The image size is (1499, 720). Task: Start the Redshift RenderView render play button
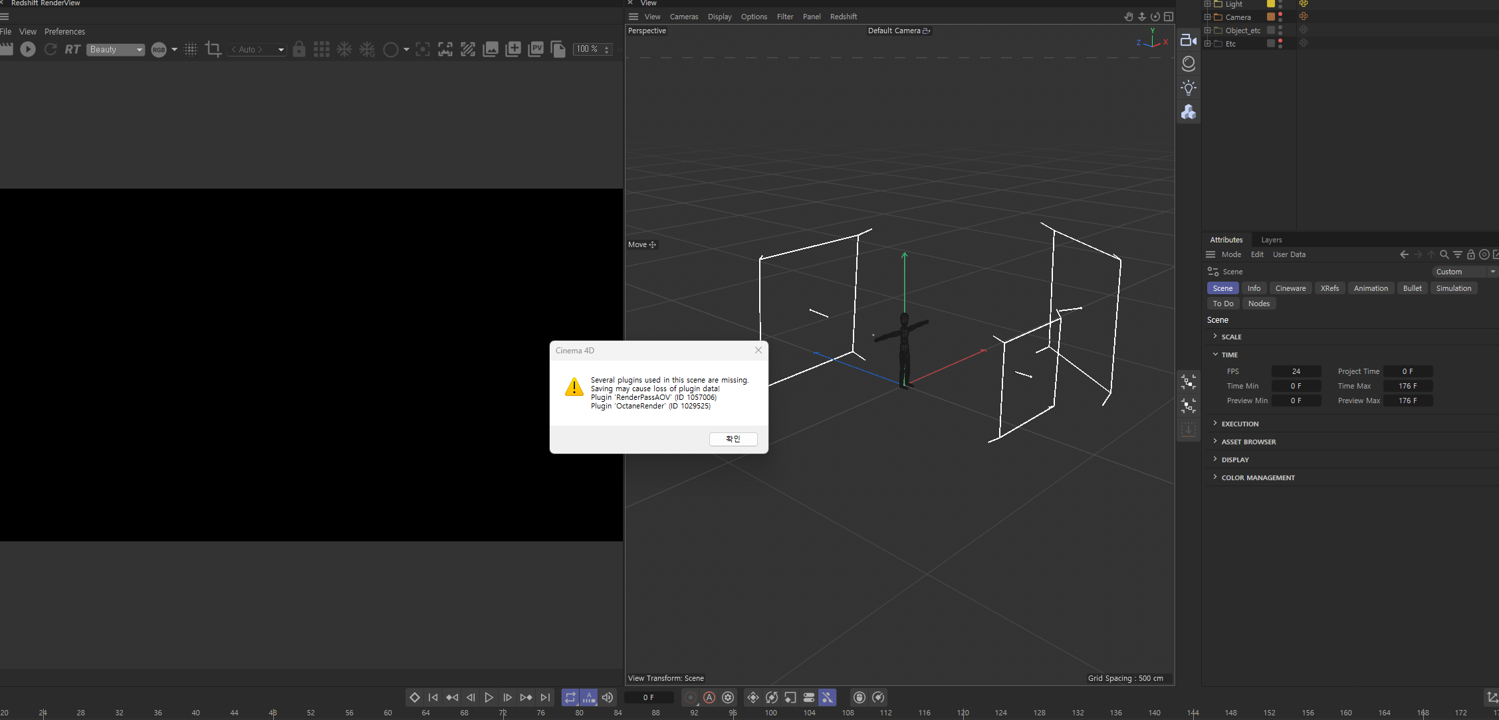pos(28,49)
